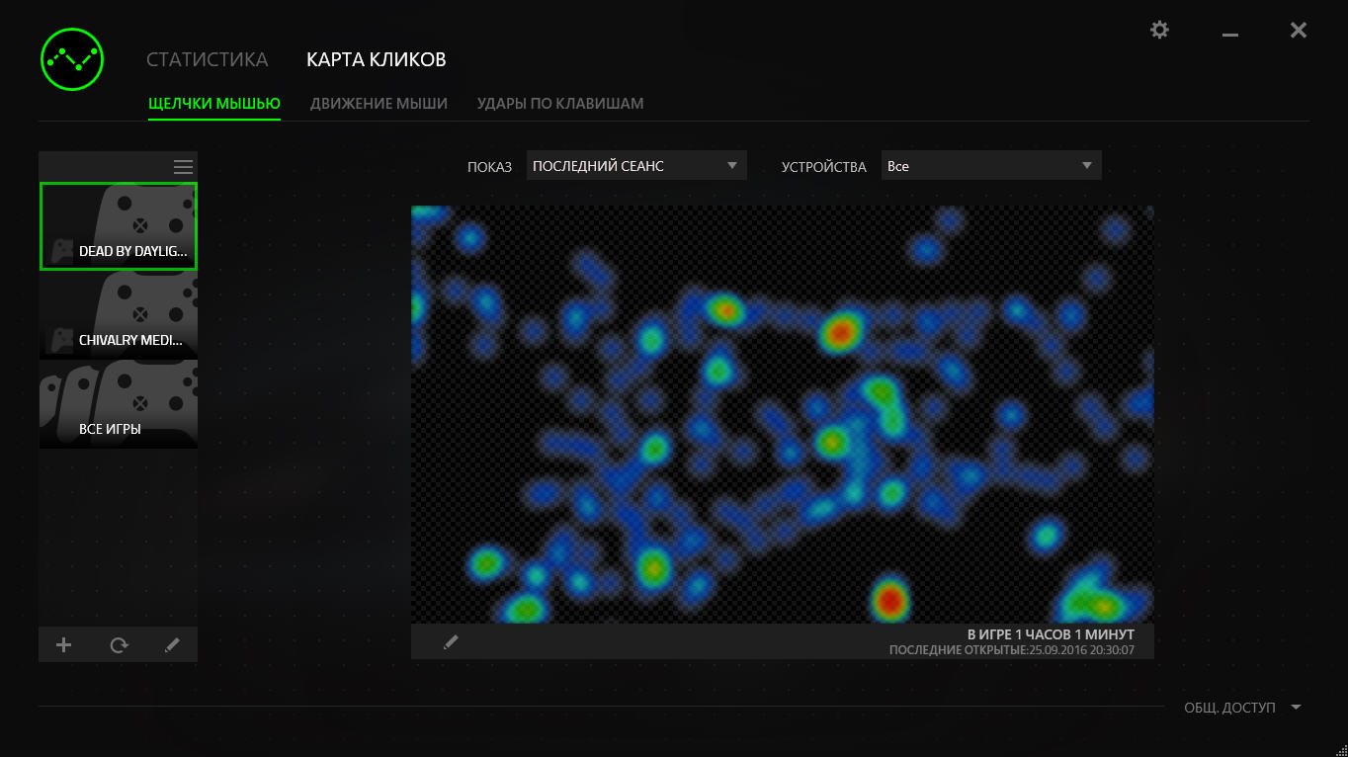Viewport: 1348px width, 757px height.
Task: Open the game list hamburger menu
Action: (183, 167)
